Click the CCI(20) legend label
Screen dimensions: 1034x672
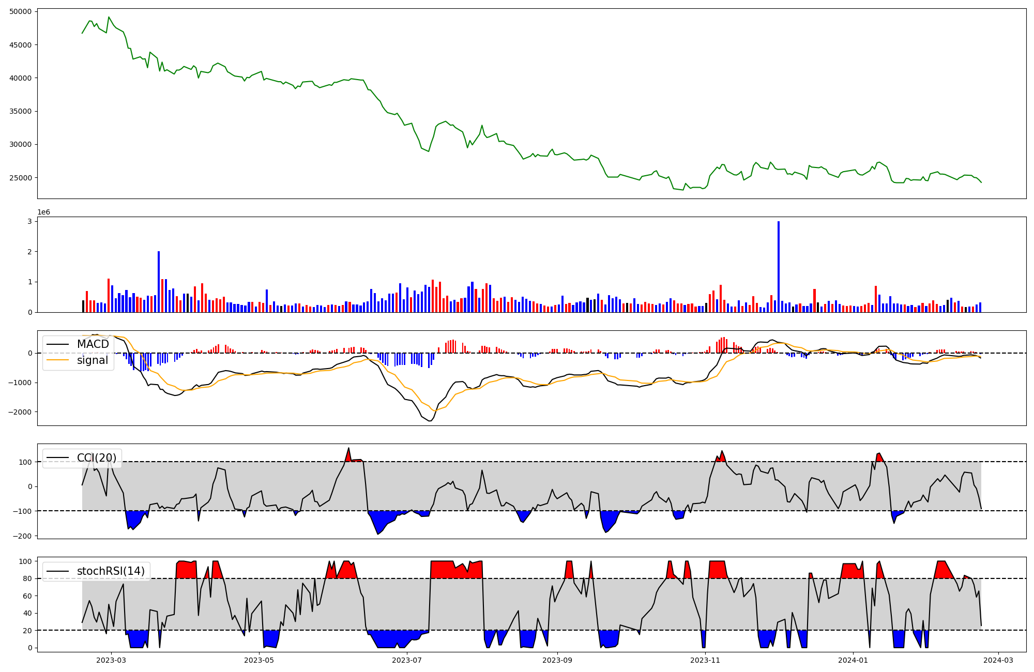[x=96, y=458]
